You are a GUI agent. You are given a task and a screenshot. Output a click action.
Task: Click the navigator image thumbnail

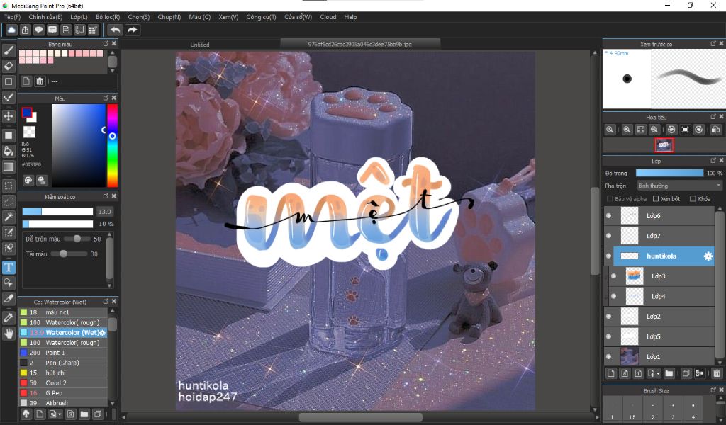click(664, 145)
